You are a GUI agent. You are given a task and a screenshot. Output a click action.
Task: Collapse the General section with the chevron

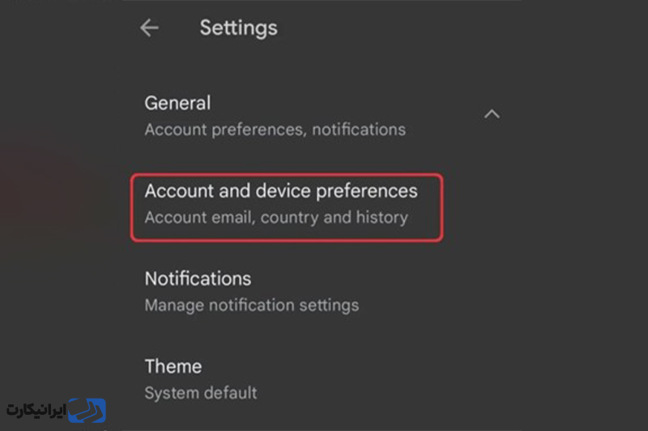pyautogui.click(x=492, y=114)
